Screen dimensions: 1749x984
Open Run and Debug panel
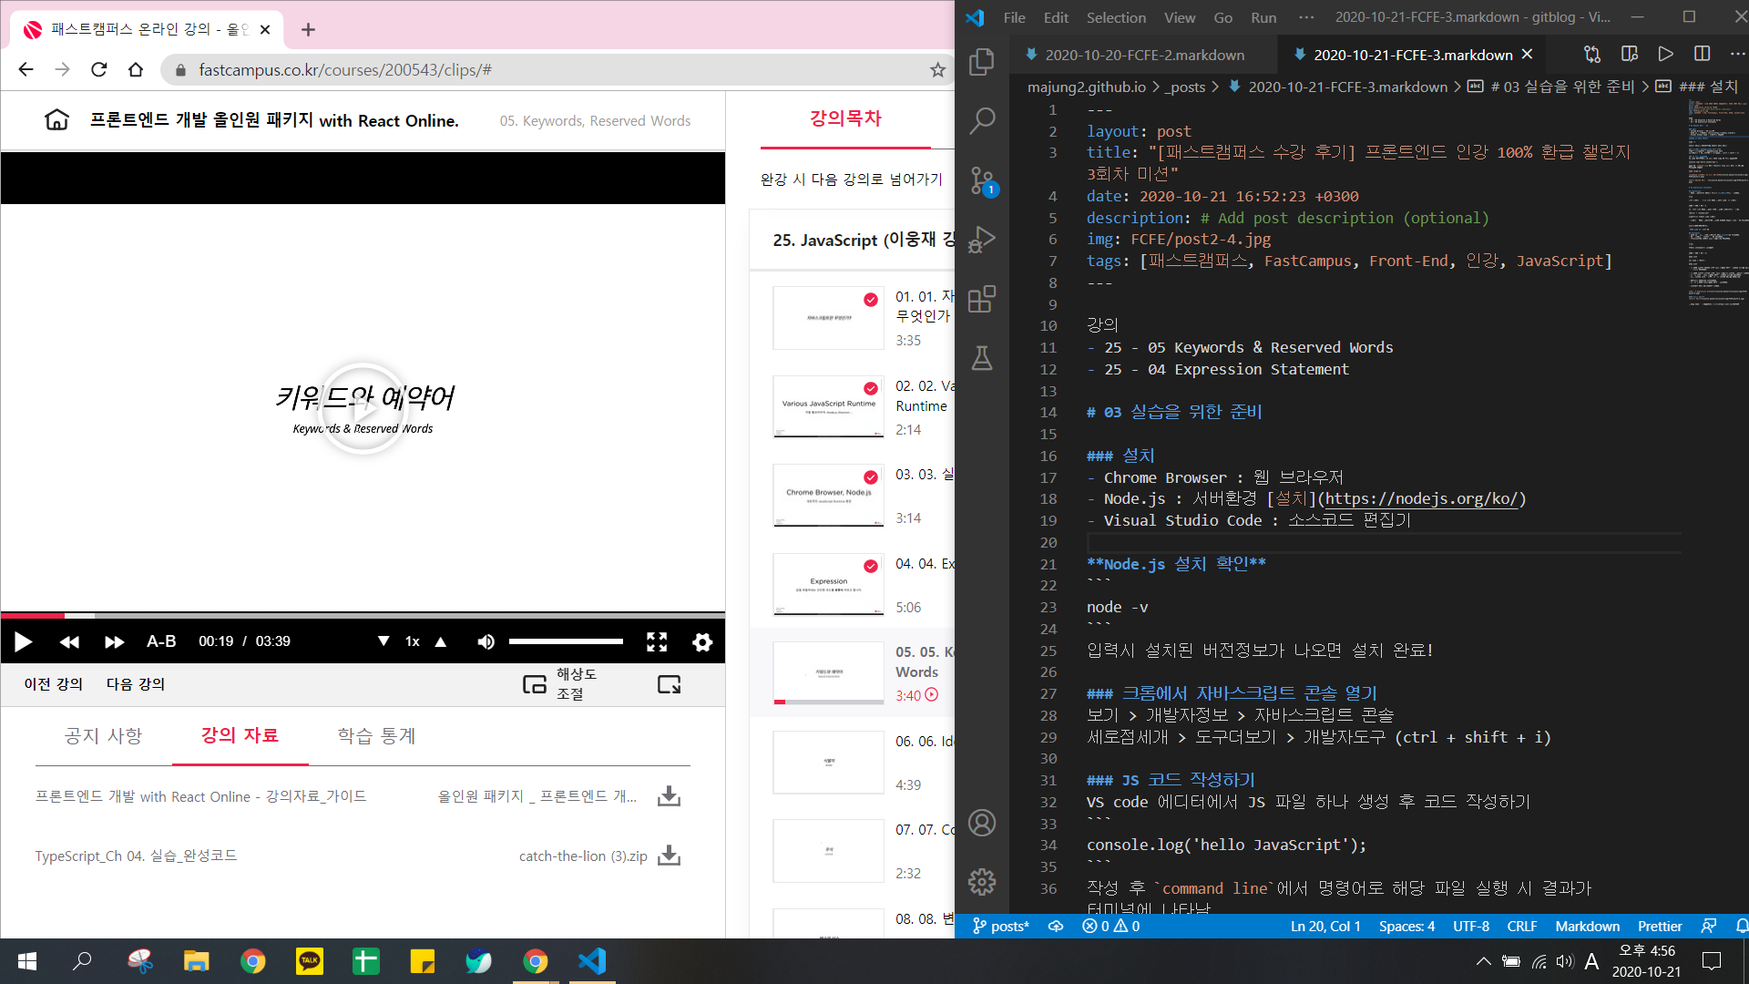982,240
